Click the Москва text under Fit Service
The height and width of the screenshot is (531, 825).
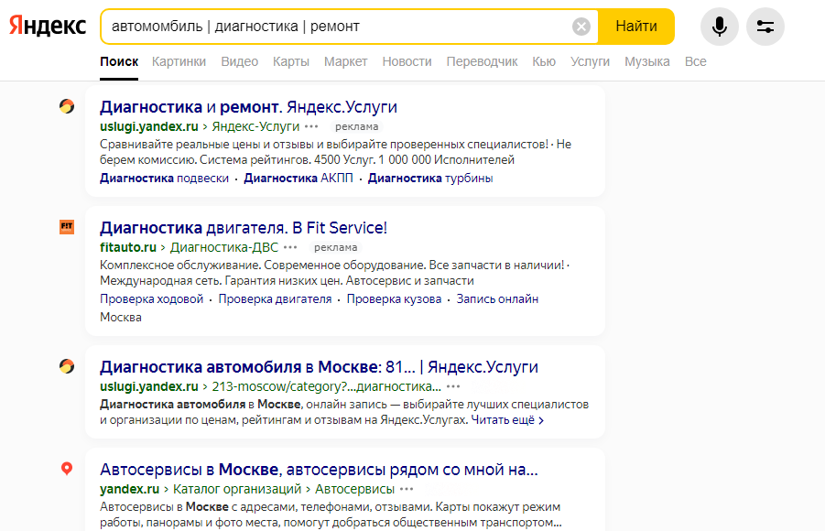pos(121,318)
